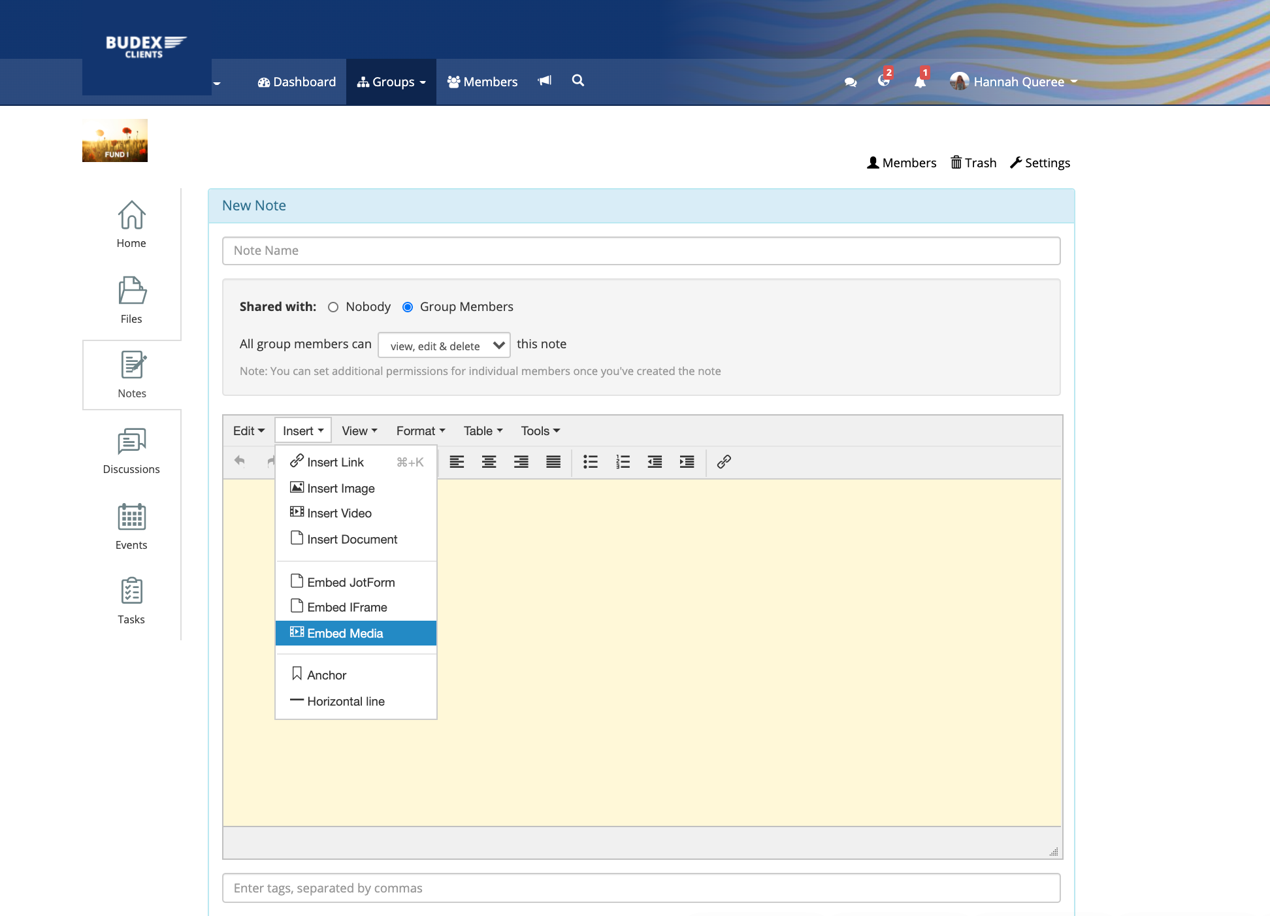The width and height of the screenshot is (1270, 916).
Task: Open the Format menu in editor
Action: pos(420,431)
